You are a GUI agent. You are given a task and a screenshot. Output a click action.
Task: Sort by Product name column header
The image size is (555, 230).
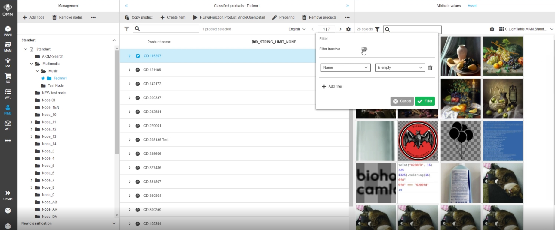pos(159,42)
